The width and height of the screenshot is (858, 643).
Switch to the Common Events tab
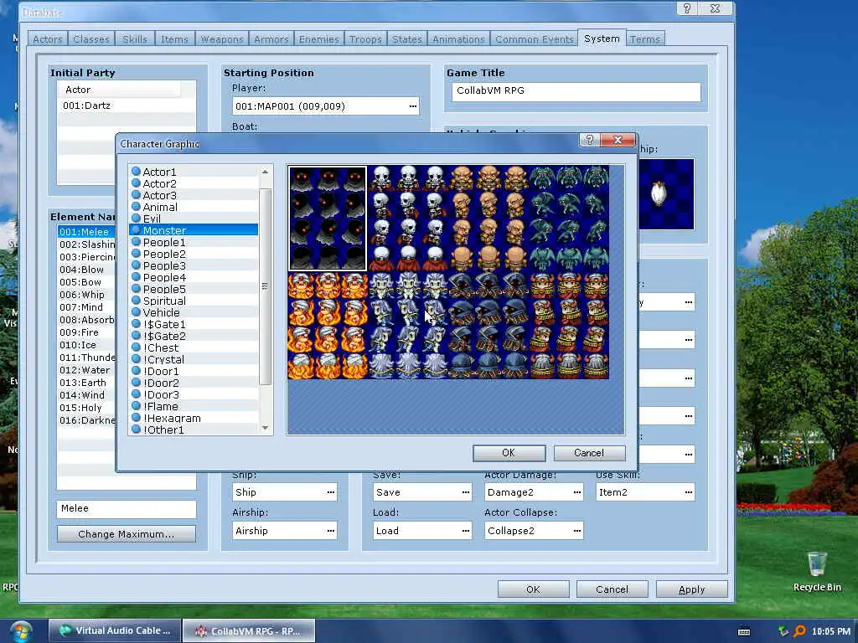pyautogui.click(x=534, y=39)
